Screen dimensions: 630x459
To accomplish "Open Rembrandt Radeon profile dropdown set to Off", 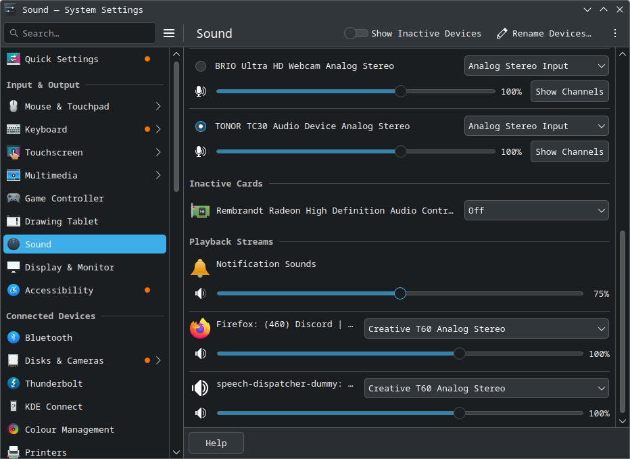I will [x=537, y=211].
